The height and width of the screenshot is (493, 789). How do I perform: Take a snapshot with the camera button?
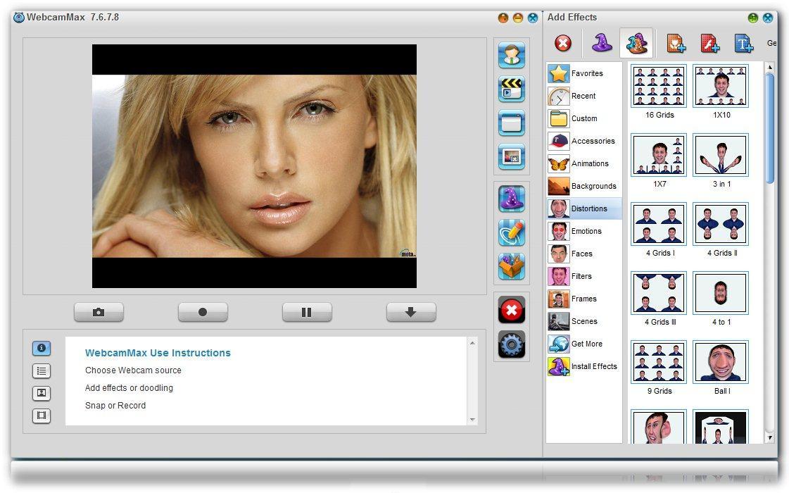click(99, 312)
